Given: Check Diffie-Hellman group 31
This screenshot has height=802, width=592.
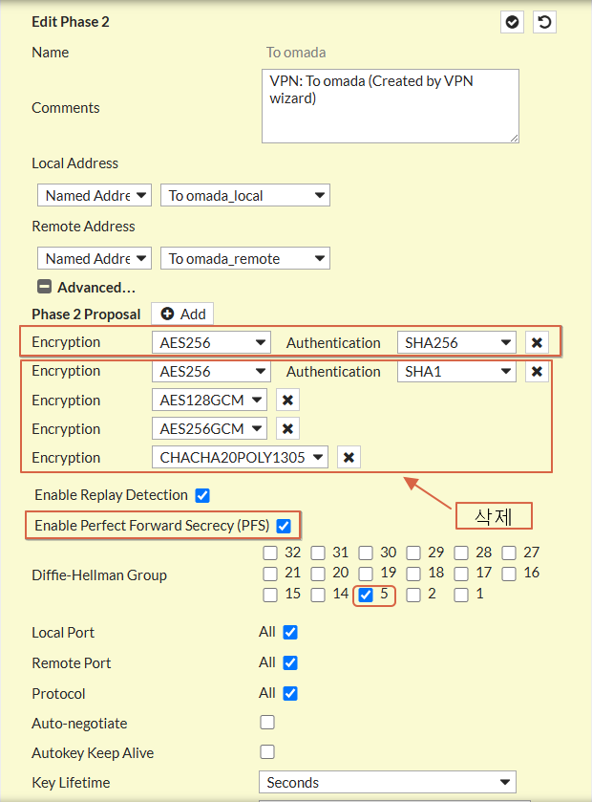Looking at the screenshot, I should tap(318, 553).
